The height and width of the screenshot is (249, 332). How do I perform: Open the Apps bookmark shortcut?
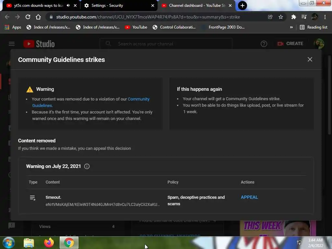coord(13,27)
